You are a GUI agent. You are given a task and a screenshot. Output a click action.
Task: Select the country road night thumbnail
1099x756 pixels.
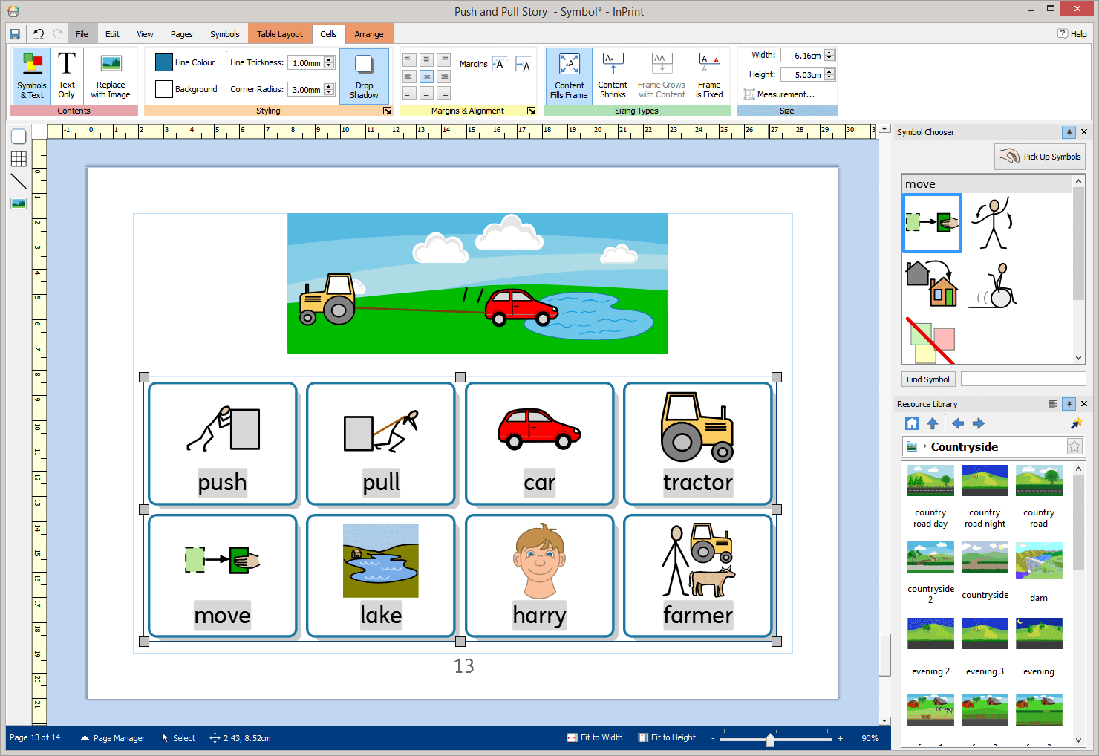985,481
